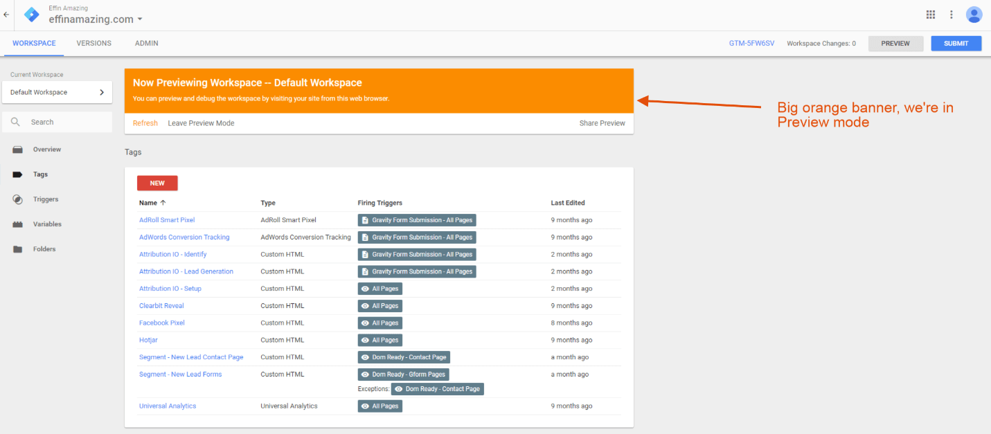The image size is (991, 434).
Task: Open the three-dot overflow menu
Action: (951, 14)
